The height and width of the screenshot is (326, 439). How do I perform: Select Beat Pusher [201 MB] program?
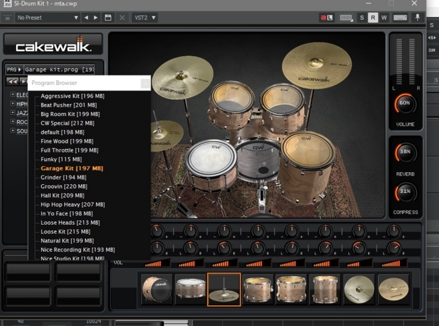69,105
